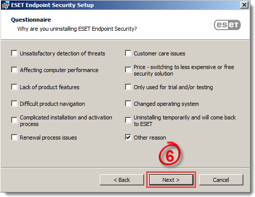Tick Only used for trial and/or testing
255x197 pixels.
[128, 87]
